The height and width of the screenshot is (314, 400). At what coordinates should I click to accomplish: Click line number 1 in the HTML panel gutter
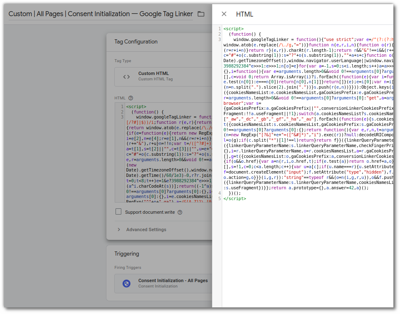click(219, 29)
